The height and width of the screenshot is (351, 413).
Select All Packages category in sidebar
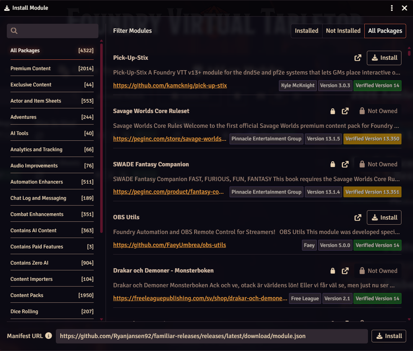click(52, 50)
